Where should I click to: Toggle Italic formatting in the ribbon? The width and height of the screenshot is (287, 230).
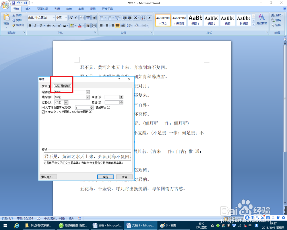[x=35, y=26]
